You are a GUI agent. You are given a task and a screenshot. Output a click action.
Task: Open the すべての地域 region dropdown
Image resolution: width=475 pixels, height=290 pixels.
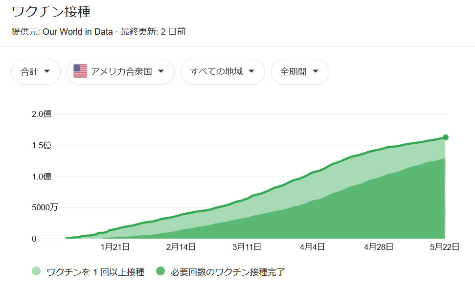coord(223,71)
